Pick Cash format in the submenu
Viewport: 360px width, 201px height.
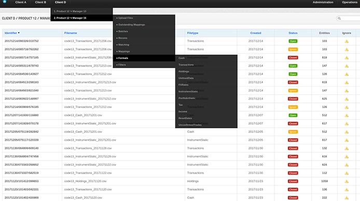206,58
